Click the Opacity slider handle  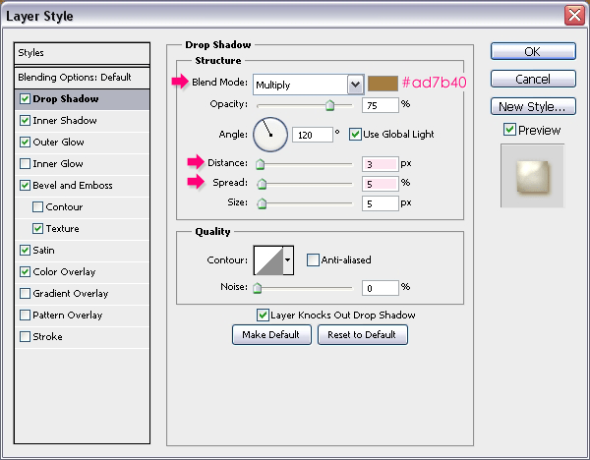[330, 105]
